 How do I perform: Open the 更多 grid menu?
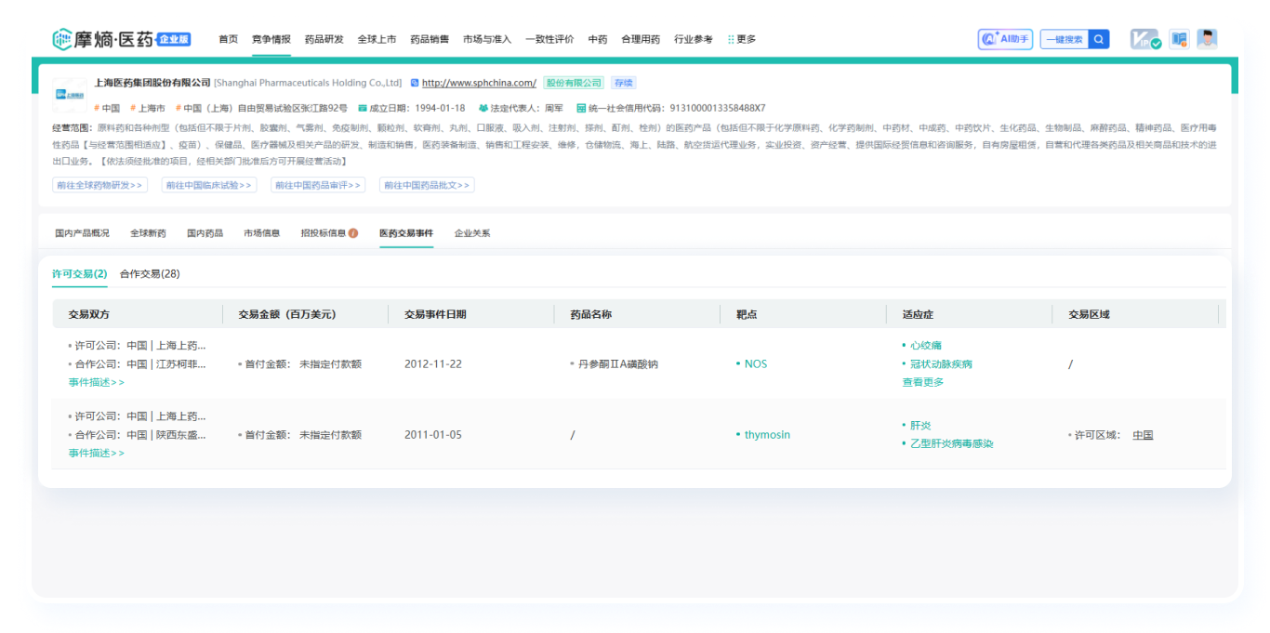click(x=742, y=39)
